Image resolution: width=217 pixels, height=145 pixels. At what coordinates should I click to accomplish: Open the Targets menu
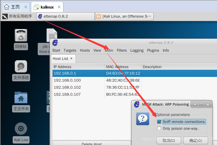[x=70, y=50]
